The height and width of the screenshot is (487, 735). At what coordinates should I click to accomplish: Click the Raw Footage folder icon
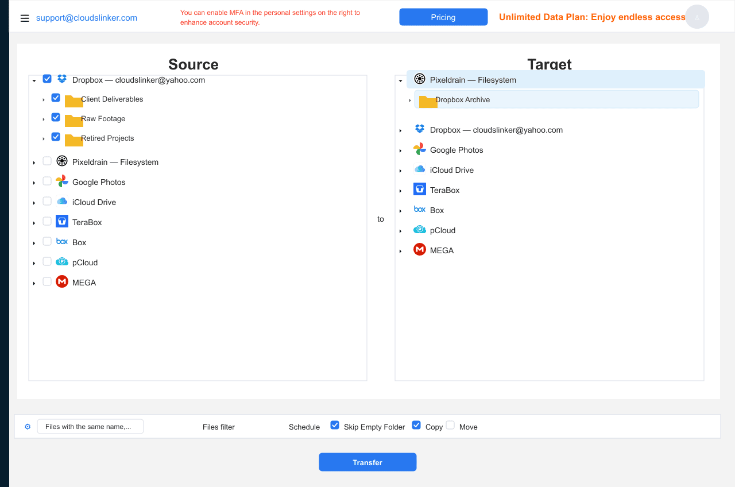pos(73,121)
